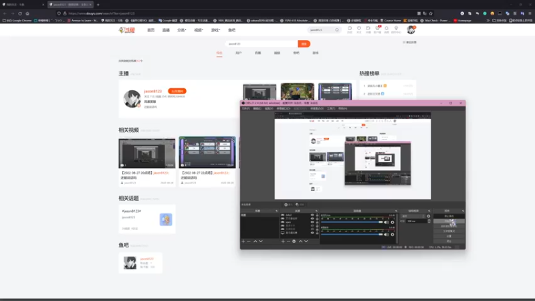The height and width of the screenshot is (301, 535).
Task: Click the Filters button above OBS docks
Action: pyautogui.click(x=300, y=205)
